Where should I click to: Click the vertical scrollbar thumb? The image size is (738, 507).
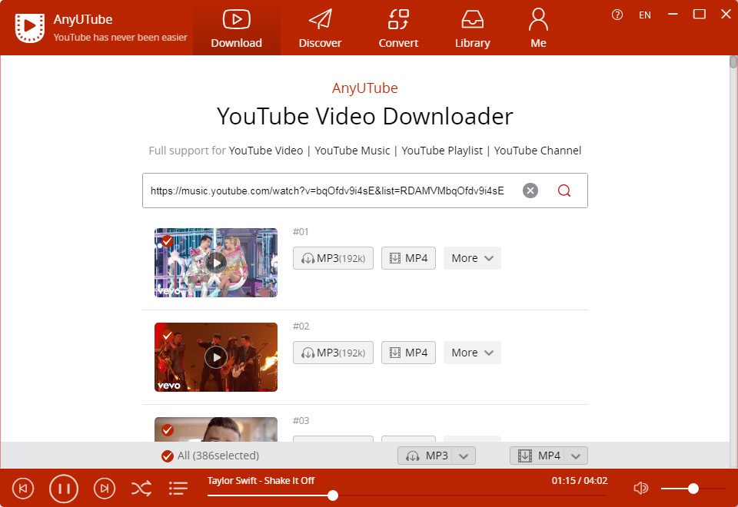pos(733,62)
